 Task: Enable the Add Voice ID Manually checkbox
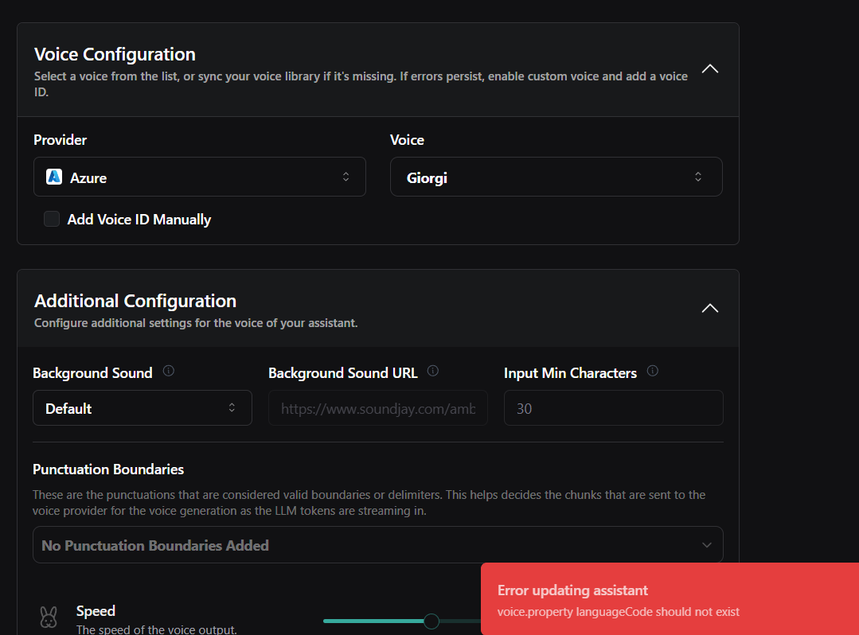(x=52, y=219)
